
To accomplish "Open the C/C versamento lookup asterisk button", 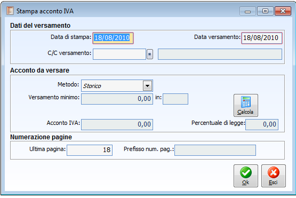I will point(150,54).
